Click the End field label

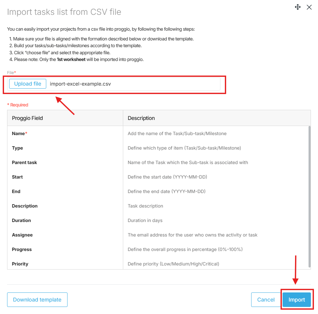click(16, 191)
